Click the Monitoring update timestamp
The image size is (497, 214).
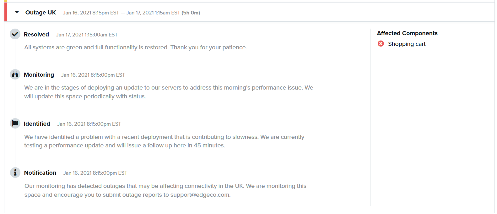click(93, 75)
